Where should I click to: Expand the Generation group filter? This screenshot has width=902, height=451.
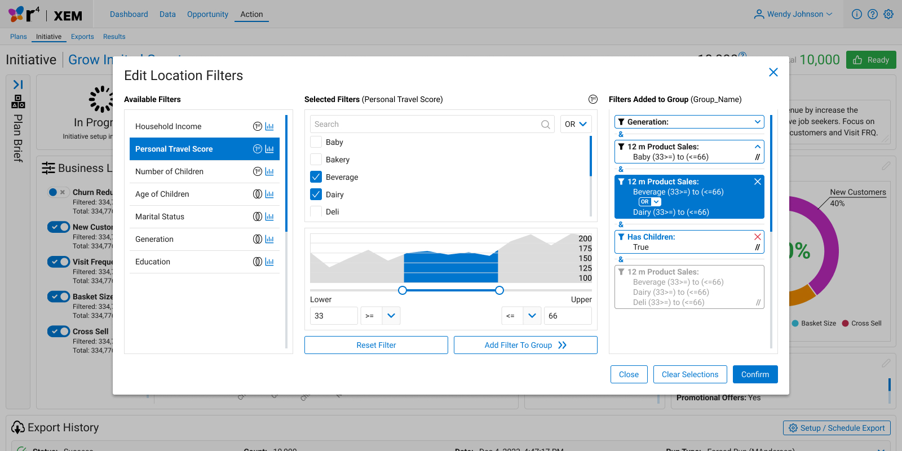[758, 122]
